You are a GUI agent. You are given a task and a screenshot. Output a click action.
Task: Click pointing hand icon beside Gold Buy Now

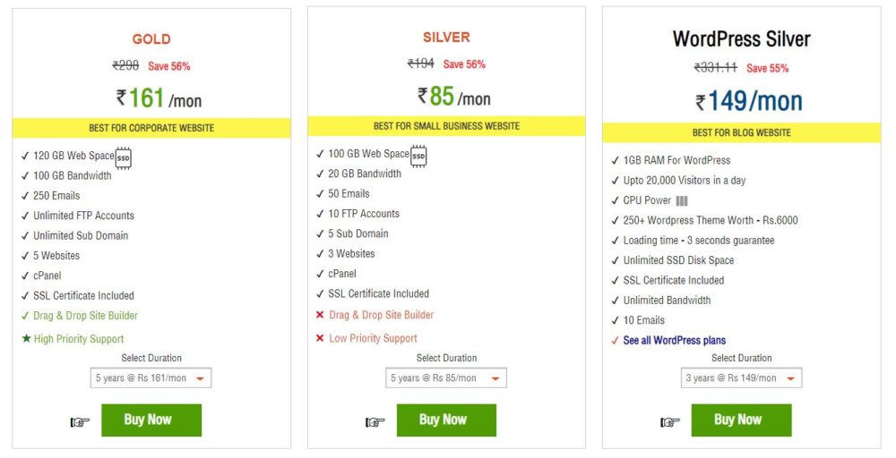point(81,422)
